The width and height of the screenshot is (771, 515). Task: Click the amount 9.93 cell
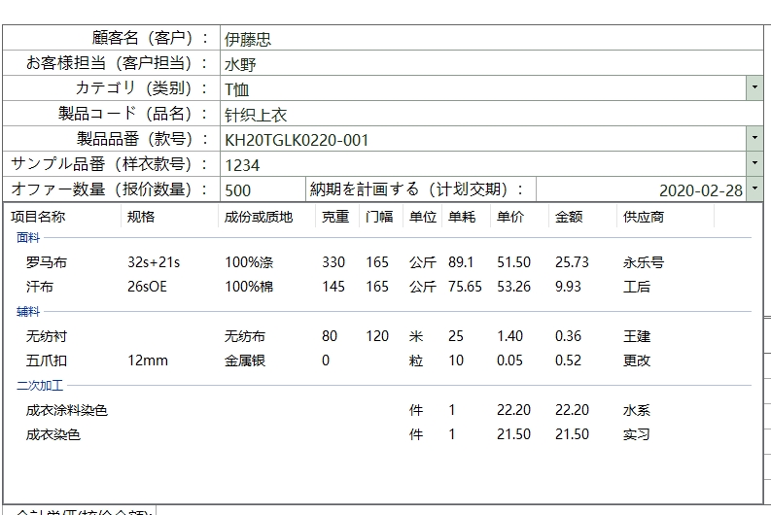pyautogui.click(x=568, y=286)
